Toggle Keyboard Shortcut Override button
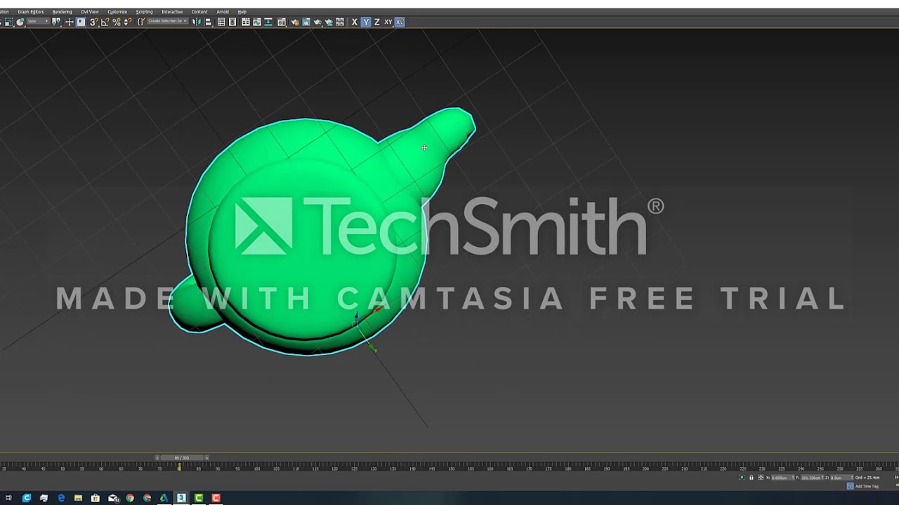This screenshot has height=505, width=899. 81,22
